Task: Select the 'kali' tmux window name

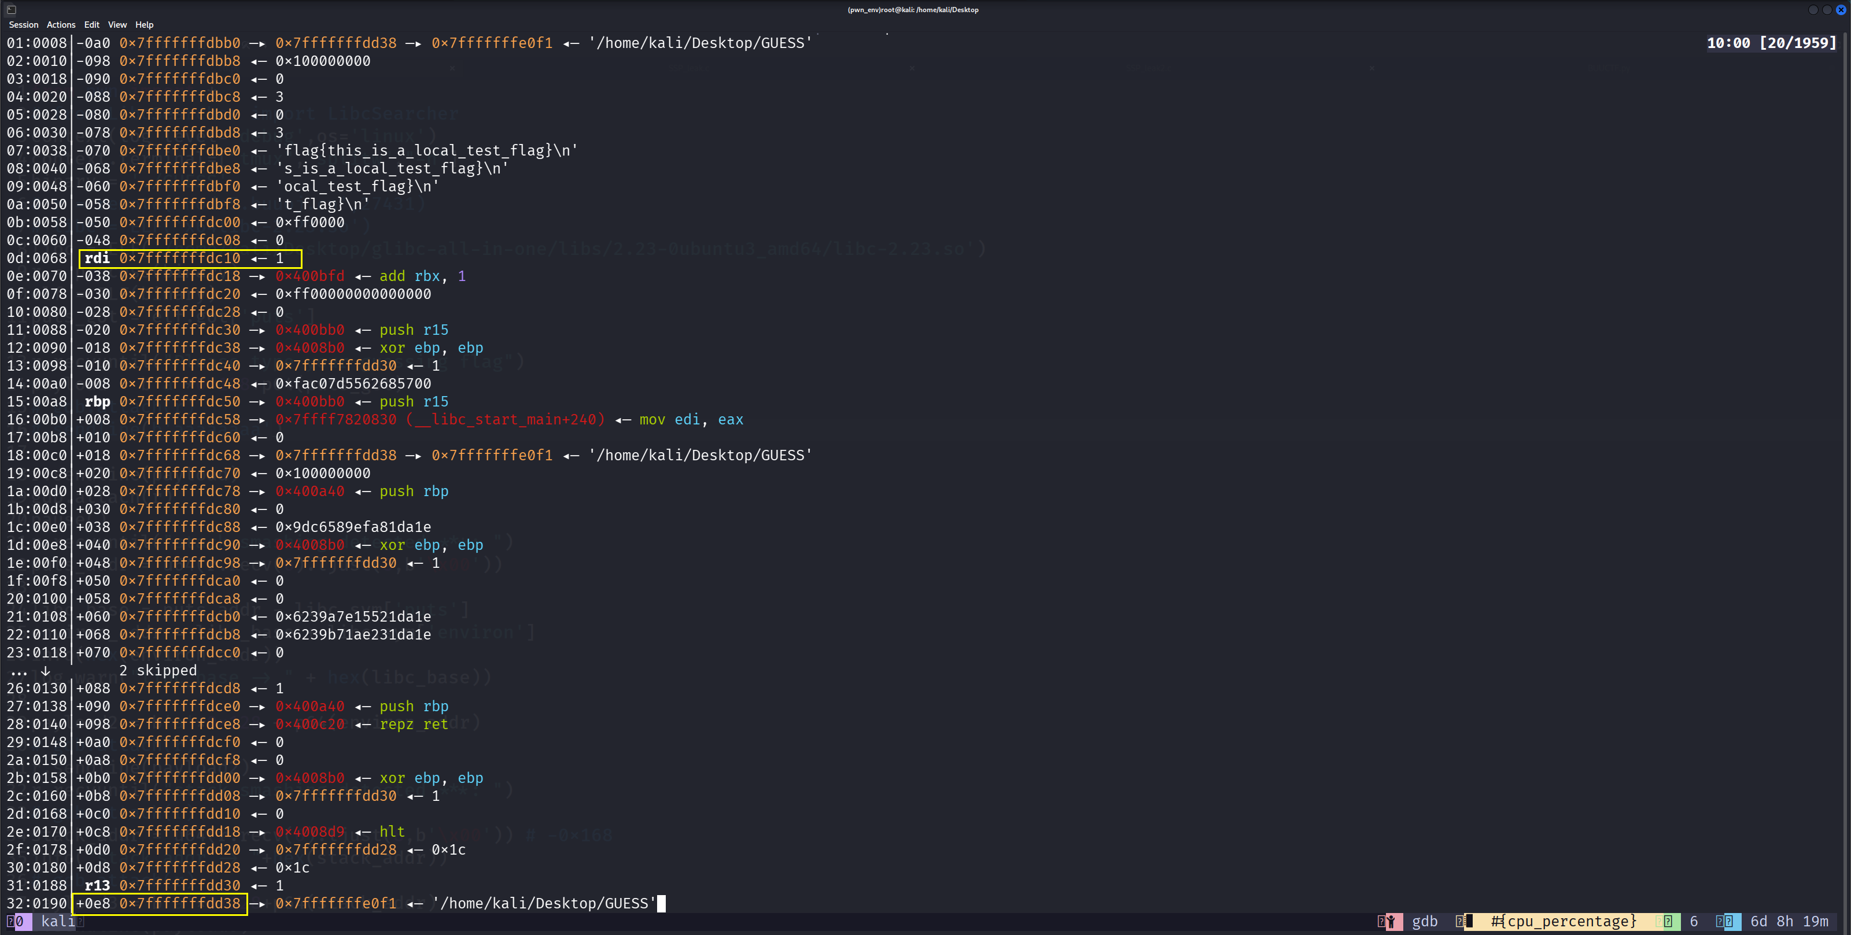Action: click(57, 921)
